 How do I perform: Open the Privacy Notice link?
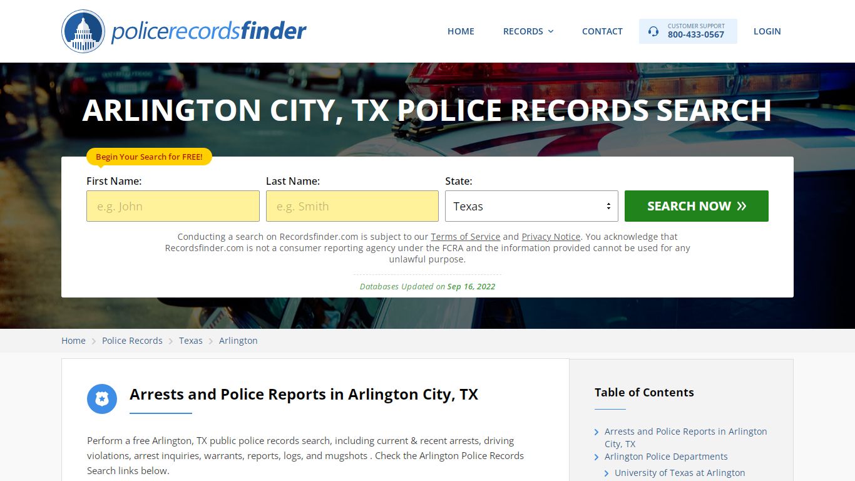(x=551, y=237)
